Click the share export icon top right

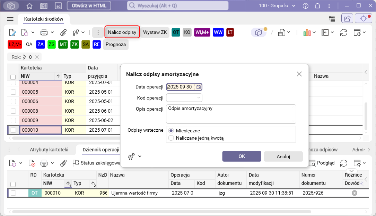pos(347,18)
